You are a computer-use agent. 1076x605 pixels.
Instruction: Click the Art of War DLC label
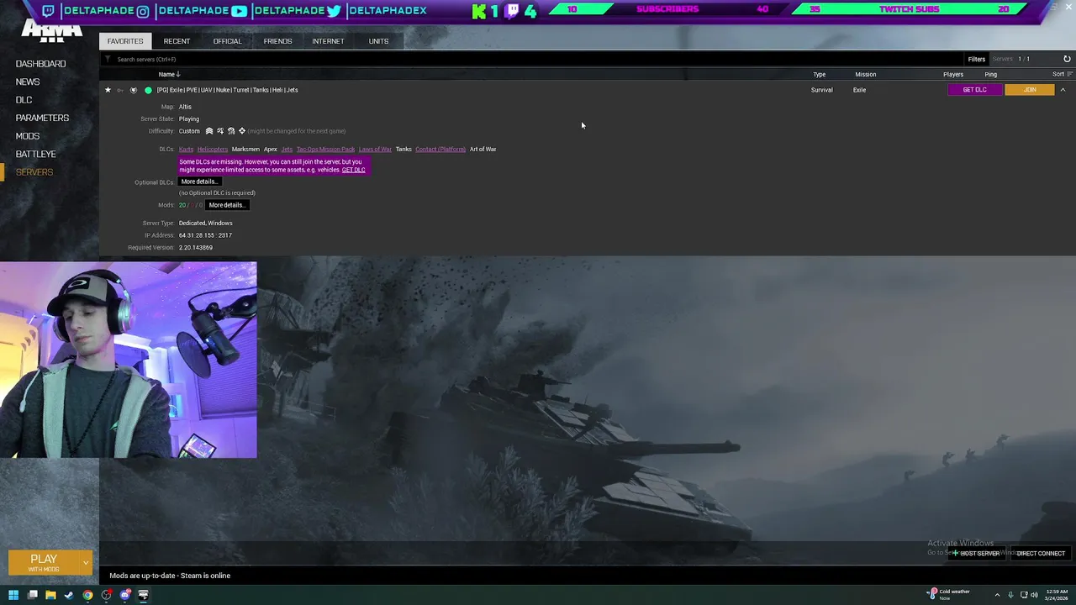coord(483,150)
